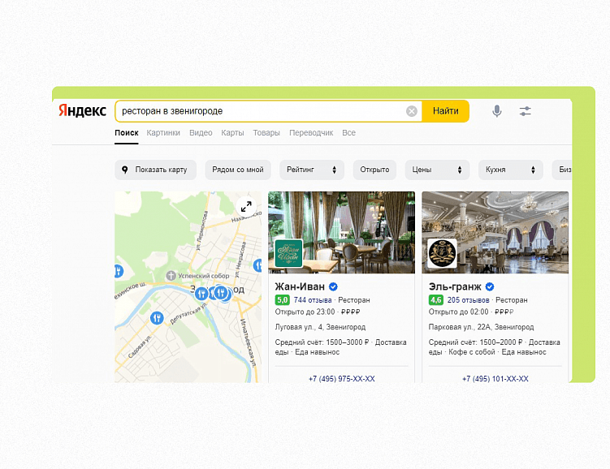
Task: Click the 5,0 rating badge of Жан-Иван
Action: point(283,300)
